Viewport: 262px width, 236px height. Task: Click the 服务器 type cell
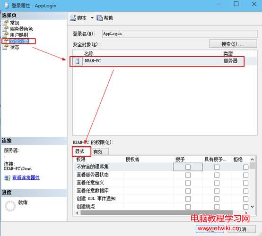[231, 61]
